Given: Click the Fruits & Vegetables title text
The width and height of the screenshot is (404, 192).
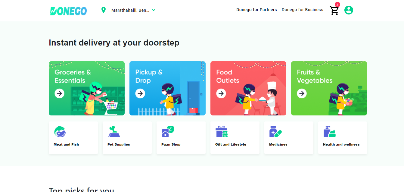Looking at the screenshot, I should click(315, 76).
